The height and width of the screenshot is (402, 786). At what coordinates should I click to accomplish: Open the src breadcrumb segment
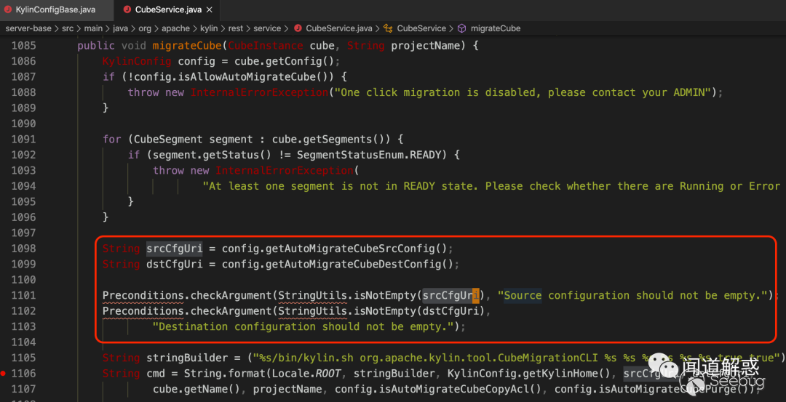(x=68, y=28)
